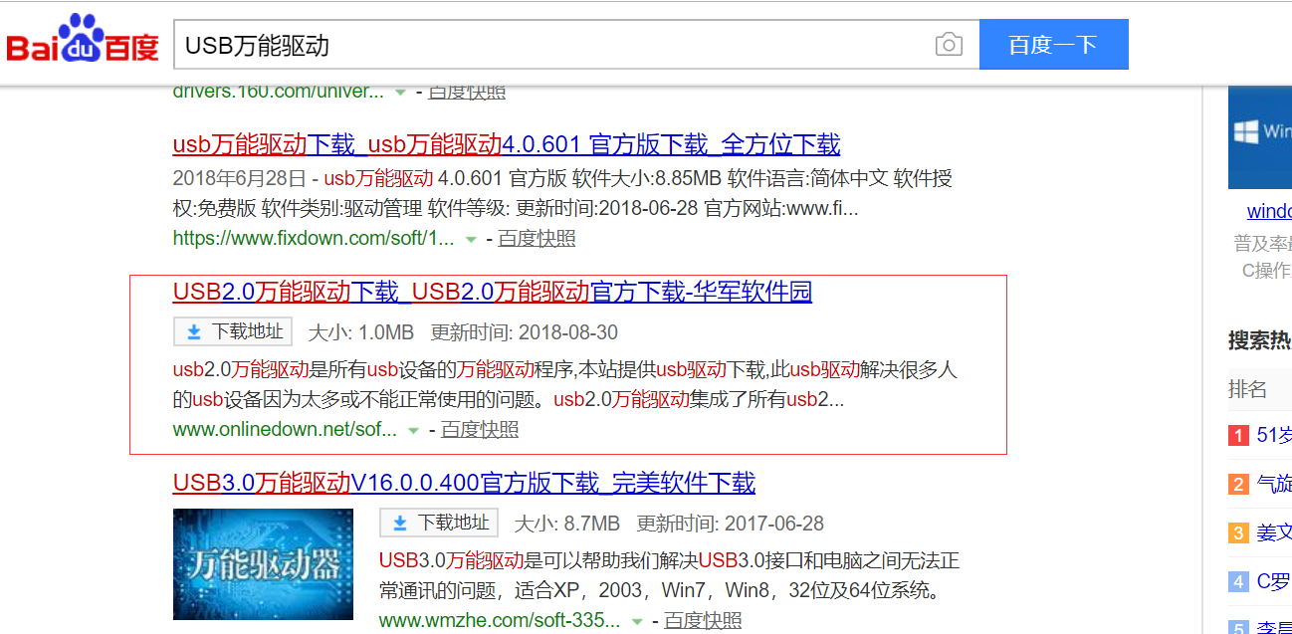
Task: Expand dropdown arrow next to www.wmzhe.com URL
Action: point(637,619)
